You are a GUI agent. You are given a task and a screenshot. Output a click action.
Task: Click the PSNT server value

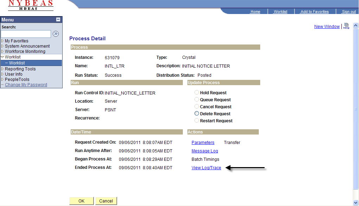(x=110, y=110)
